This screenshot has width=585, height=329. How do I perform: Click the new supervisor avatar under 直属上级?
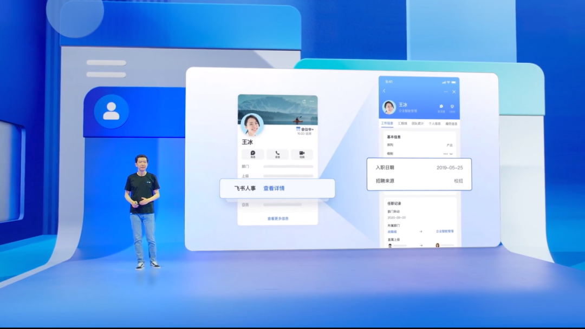pos(438,245)
